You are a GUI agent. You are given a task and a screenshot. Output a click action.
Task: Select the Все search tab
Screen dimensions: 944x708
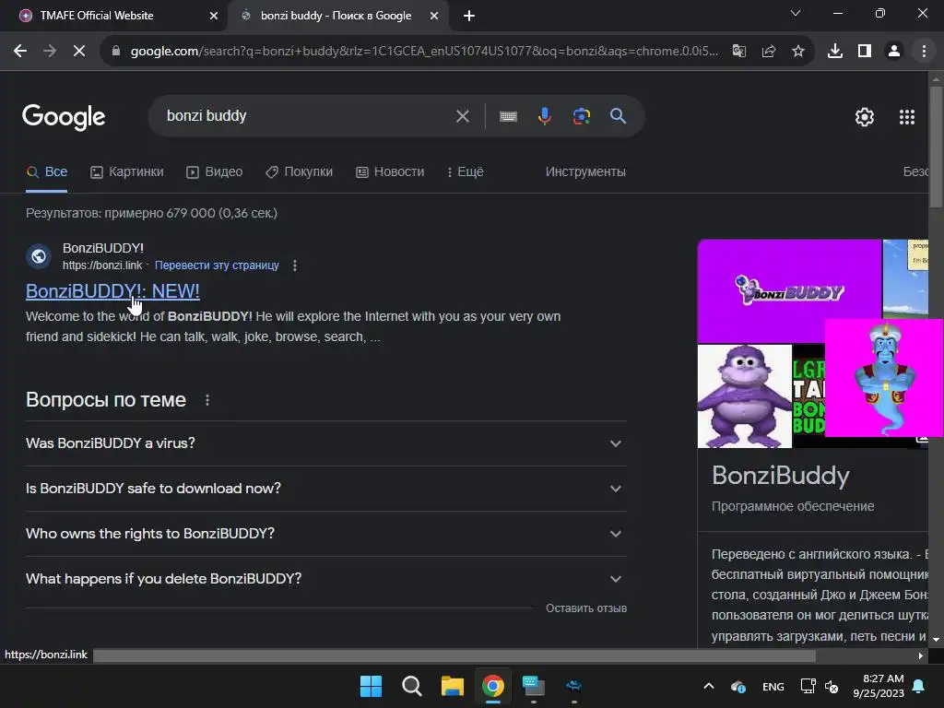tap(47, 172)
